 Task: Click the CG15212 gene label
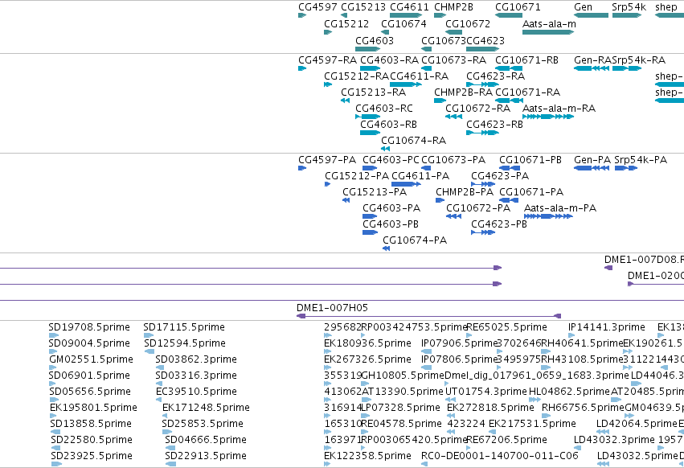pos(346,23)
